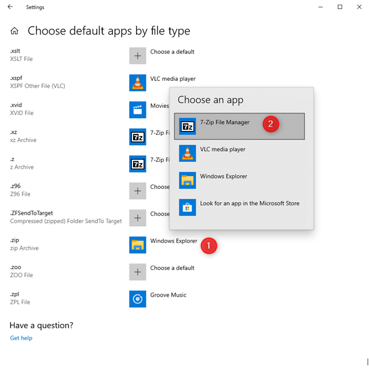Click Windows Explorer icon in app popup
369x372 pixels.
187,180
